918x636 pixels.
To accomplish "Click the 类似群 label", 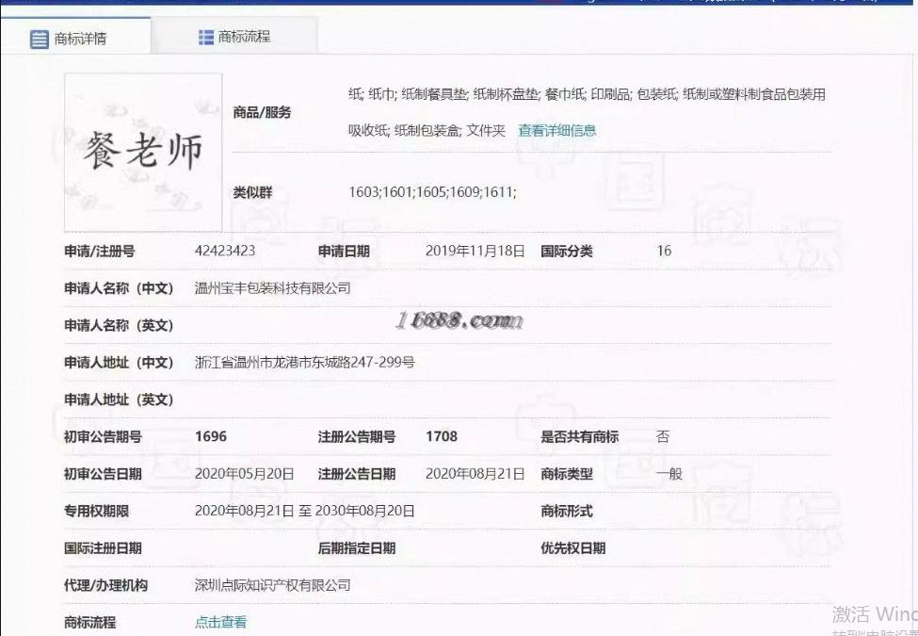I will click(252, 192).
